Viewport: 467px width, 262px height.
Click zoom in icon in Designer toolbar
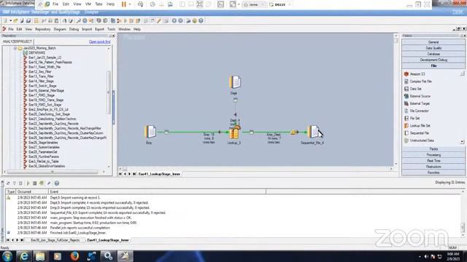174,21
